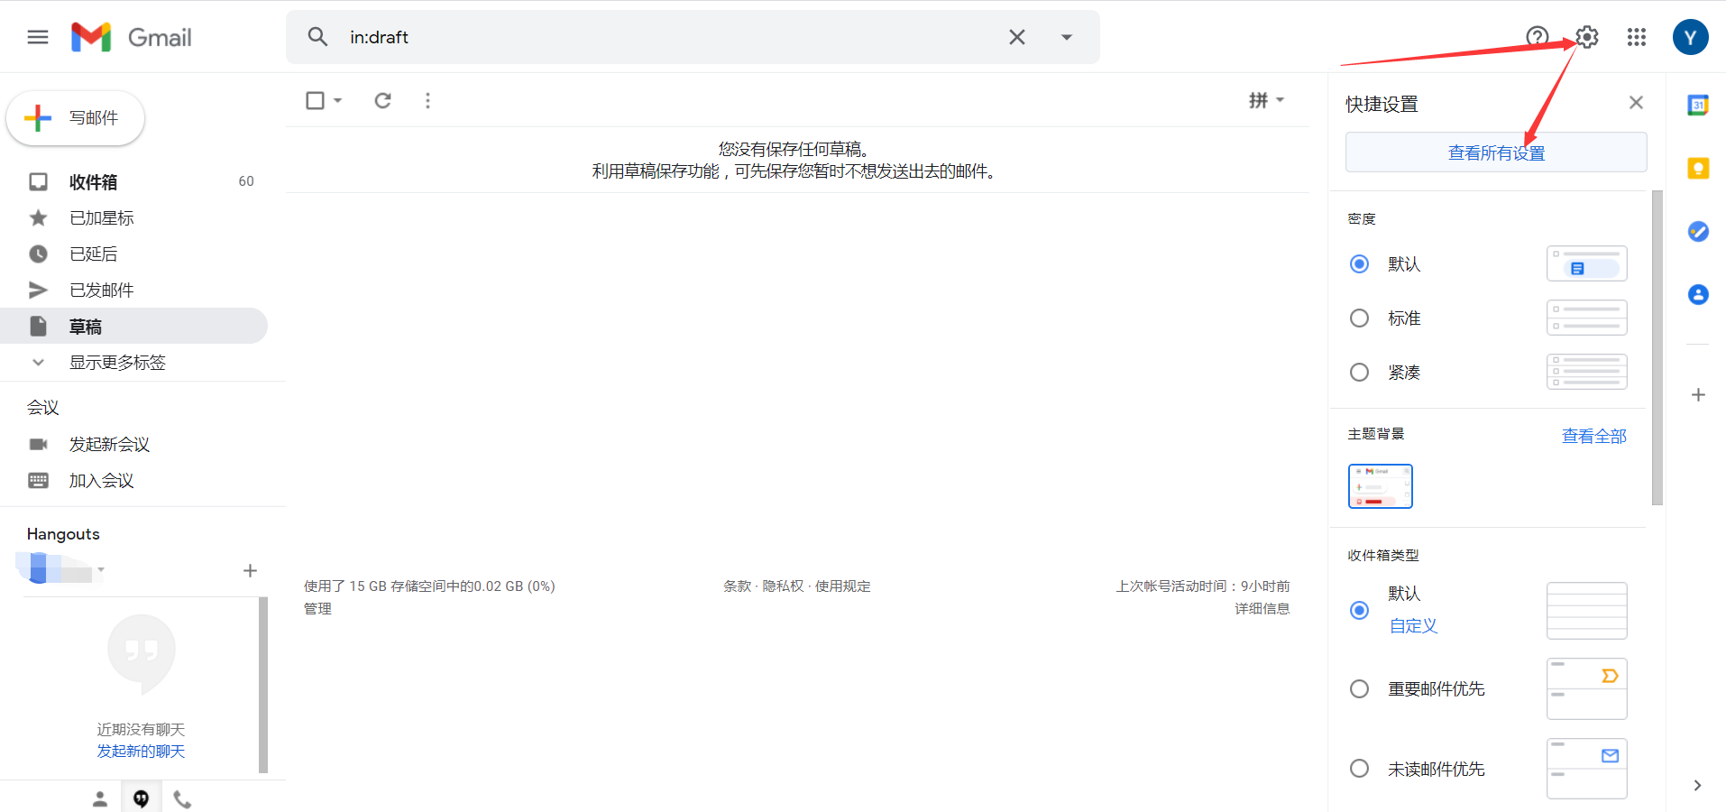Select the 草稿 drafts folder
The width and height of the screenshot is (1726, 812).
tap(133, 326)
